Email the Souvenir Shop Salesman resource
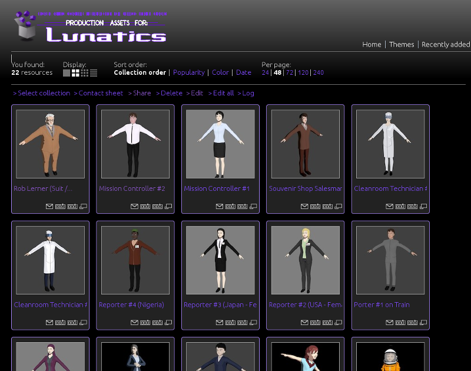This screenshot has height=371, width=471. coord(304,206)
